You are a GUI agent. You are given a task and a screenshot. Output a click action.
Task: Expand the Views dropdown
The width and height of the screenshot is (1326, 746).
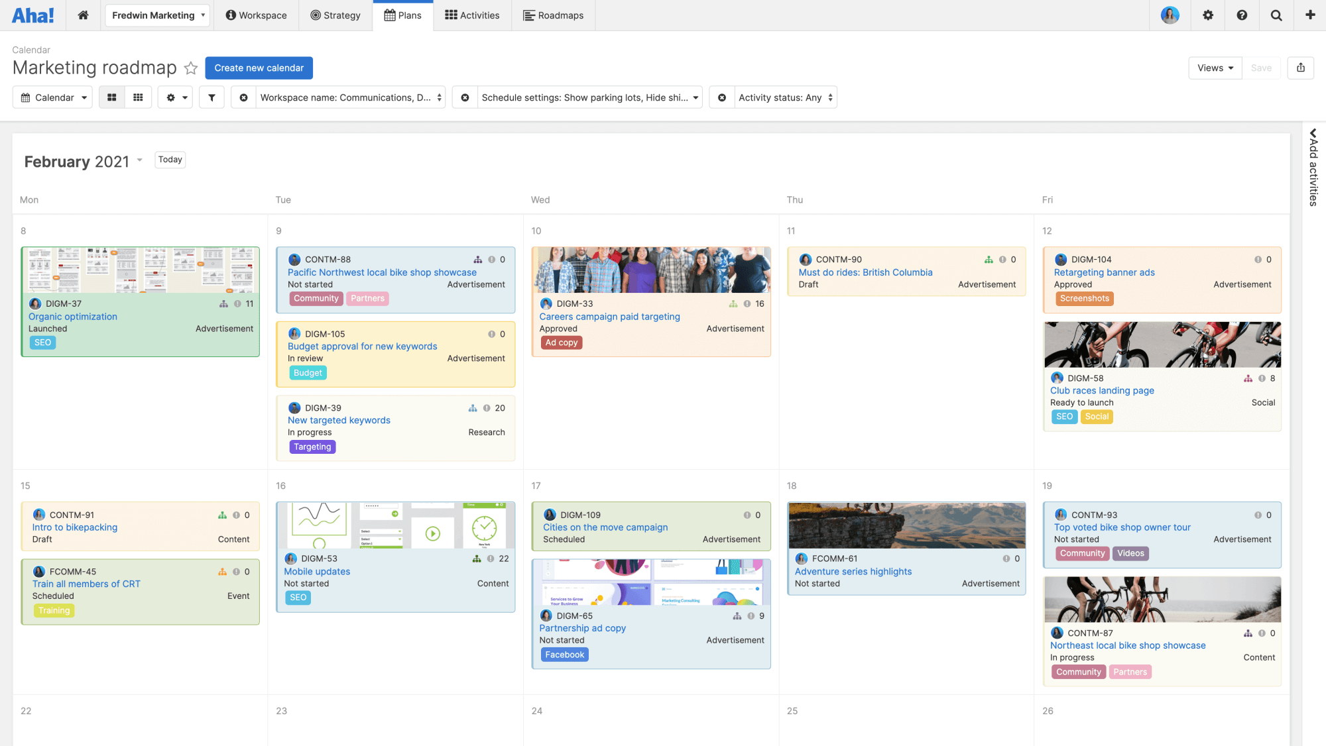tap(1215, 68)
